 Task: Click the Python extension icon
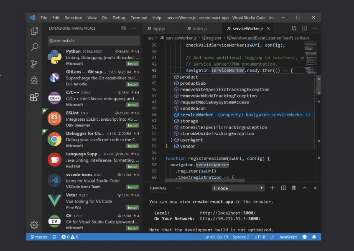pyautogui.click(x=54, y=57)
